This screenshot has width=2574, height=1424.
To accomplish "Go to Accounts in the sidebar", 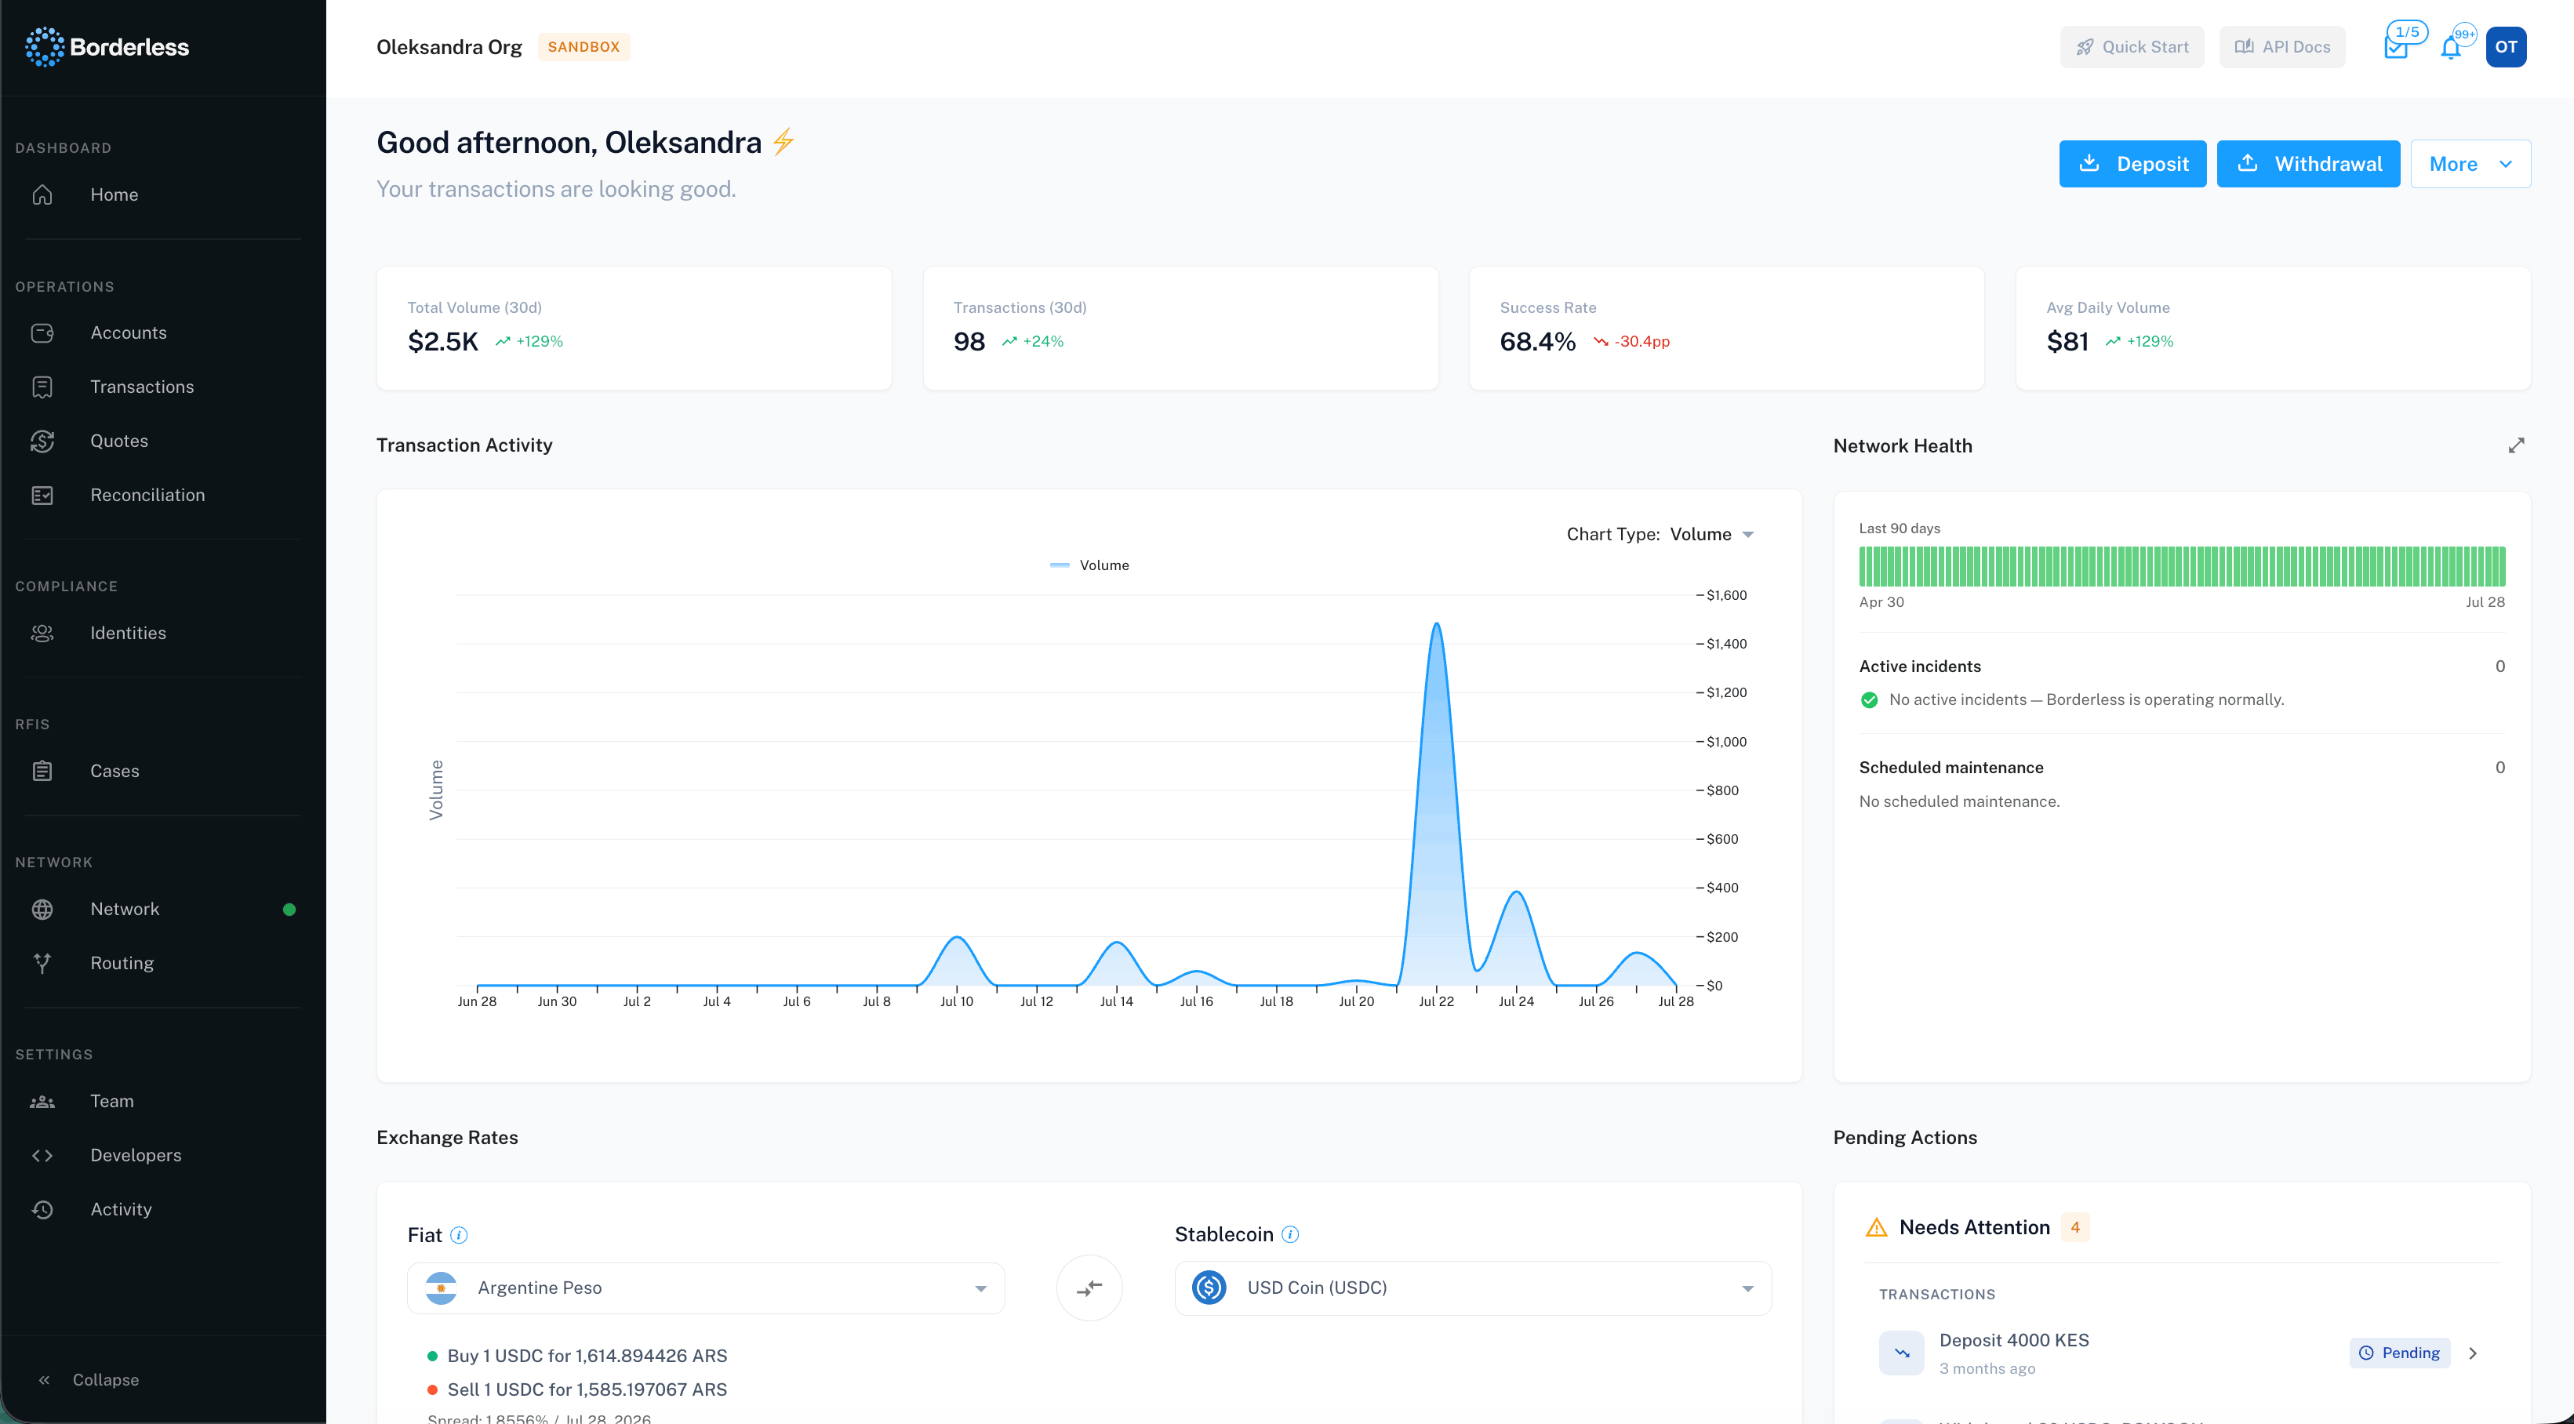I will click(x=128, y=332).
